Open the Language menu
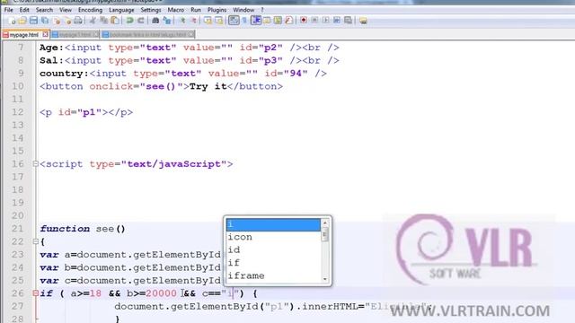 click(121, 10)
